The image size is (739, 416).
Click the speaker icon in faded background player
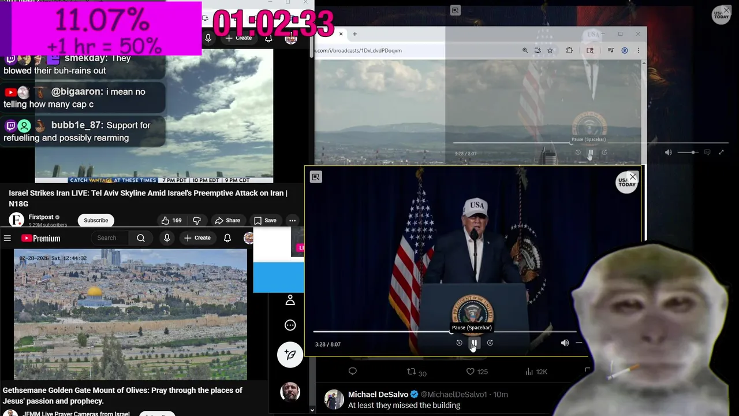(668, 153)
